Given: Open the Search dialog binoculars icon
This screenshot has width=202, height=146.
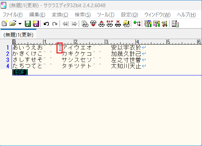Looking at the screenshot, I should click(85, 24).
